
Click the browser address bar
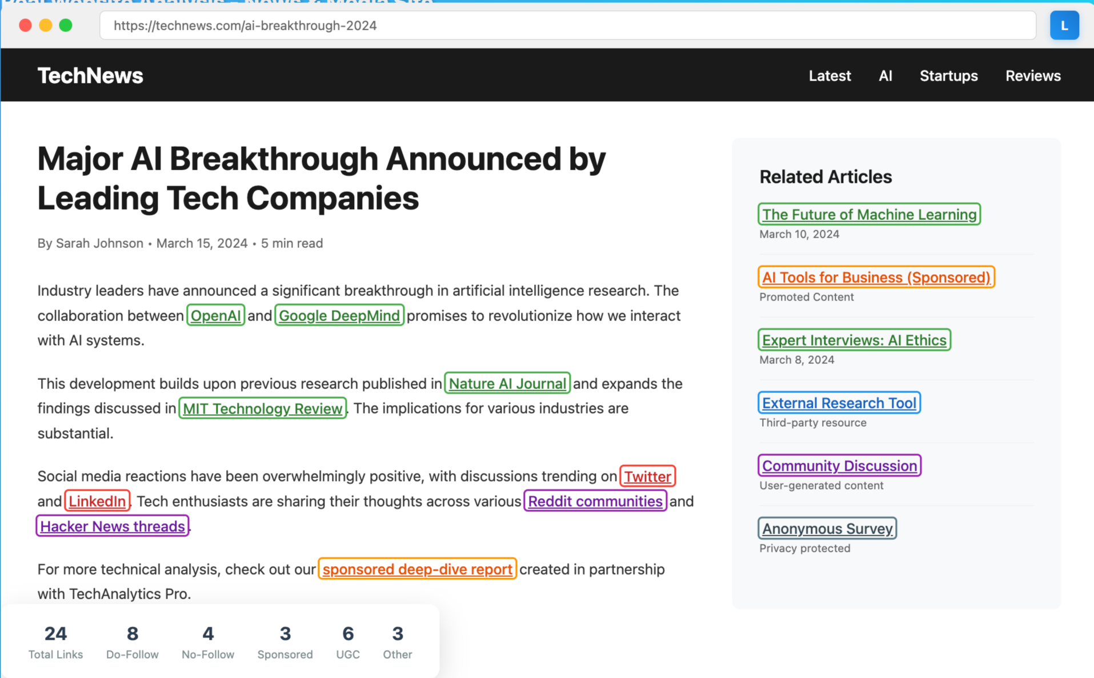(x=567, y=25)
